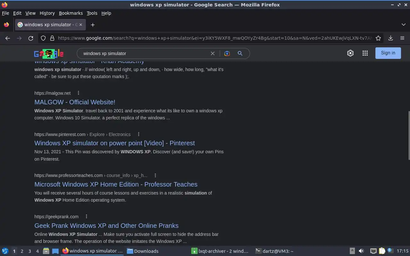This screenshot has height=256, width=410.
Task: Open a new tab with plus button
Action: (x=93, y=25)
